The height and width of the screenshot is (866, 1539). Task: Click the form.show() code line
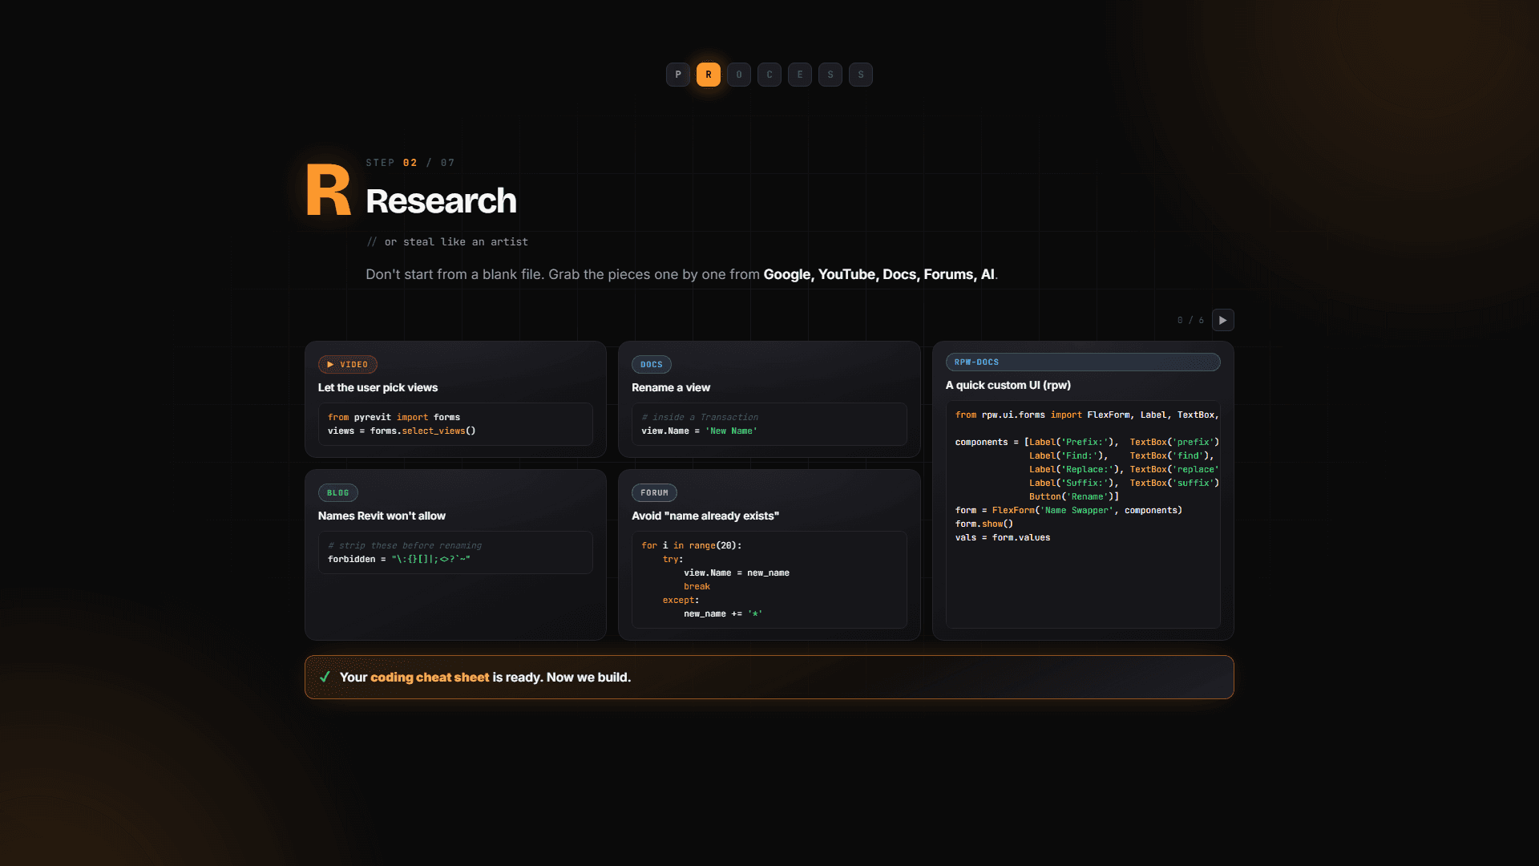[x=984, y=524]
